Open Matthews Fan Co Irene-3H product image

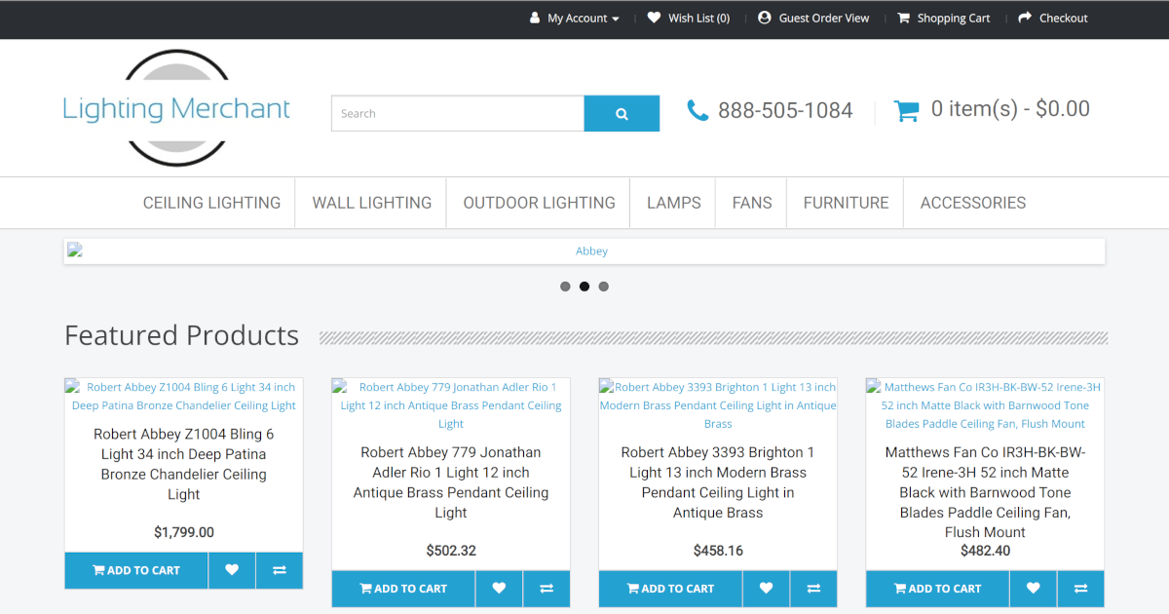(x=985, y=405)
